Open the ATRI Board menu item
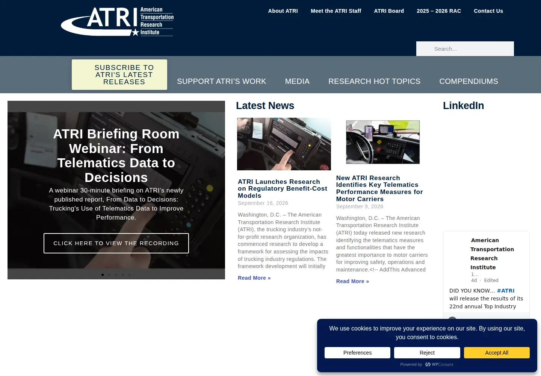 [x=389, y=11]
